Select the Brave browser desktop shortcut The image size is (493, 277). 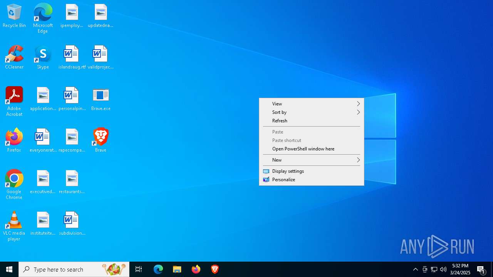tap(101, 141)
